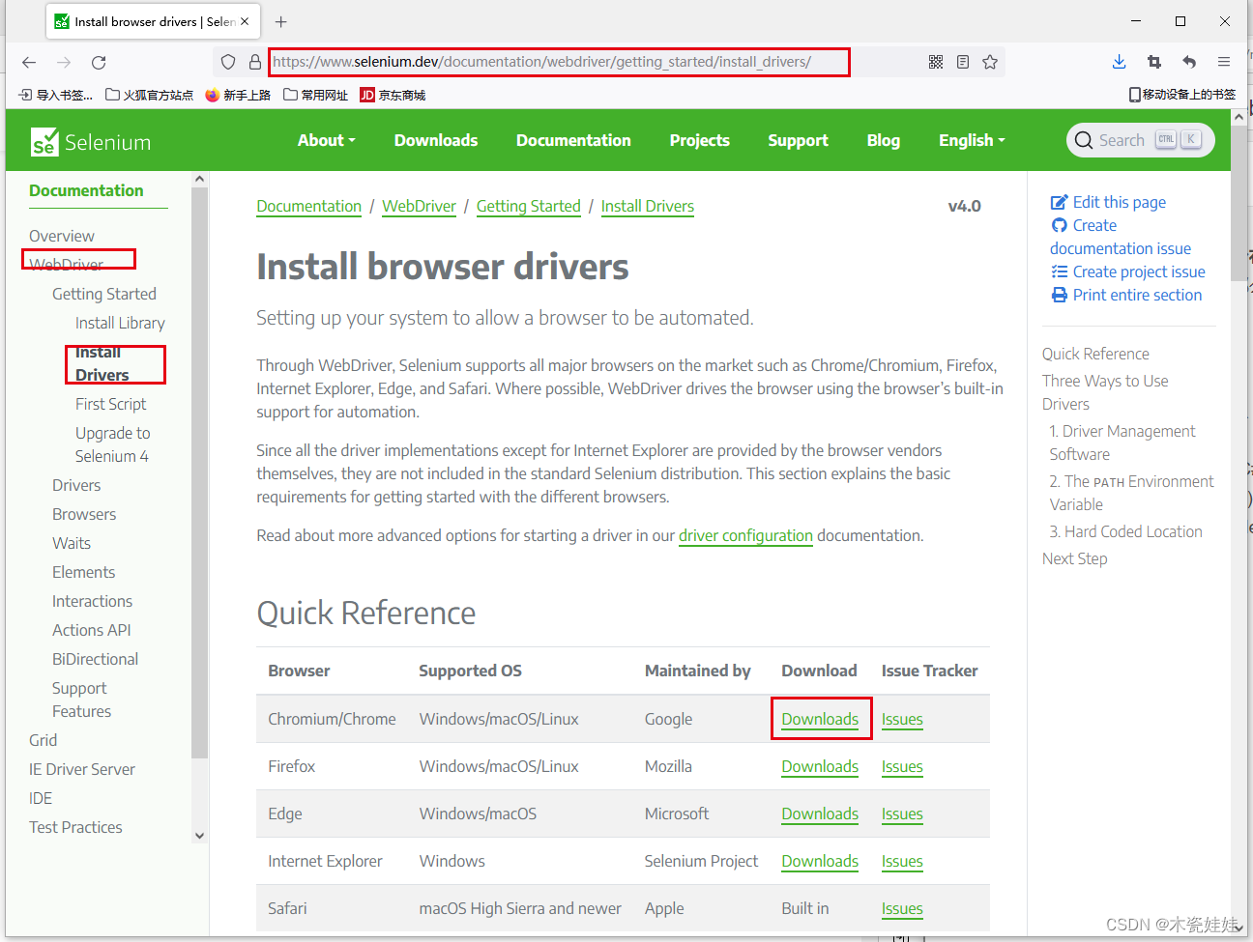The width and height of the screenshot is (1253, 942).
Task: Click the Documentation breadcrumb link
Action: (309, 206)
